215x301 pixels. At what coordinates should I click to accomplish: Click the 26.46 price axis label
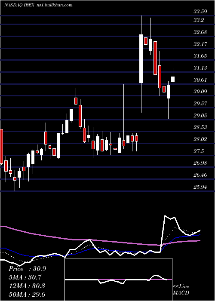point(200,175)
